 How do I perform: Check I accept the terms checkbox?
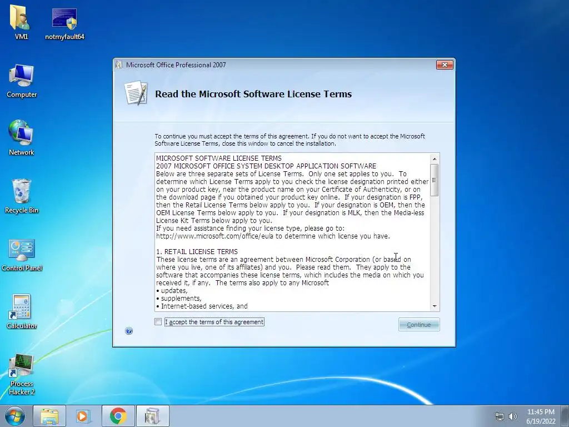pyautogui.click(x=158, y=322)
